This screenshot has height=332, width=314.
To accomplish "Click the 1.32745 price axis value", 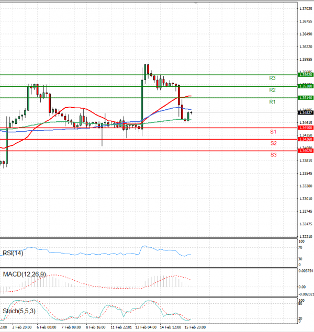I will [x=306, y=211].
